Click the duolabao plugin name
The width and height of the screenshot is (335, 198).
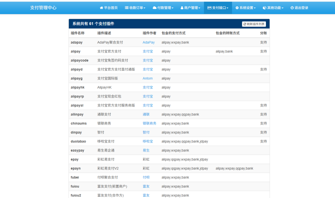[79, 141]
